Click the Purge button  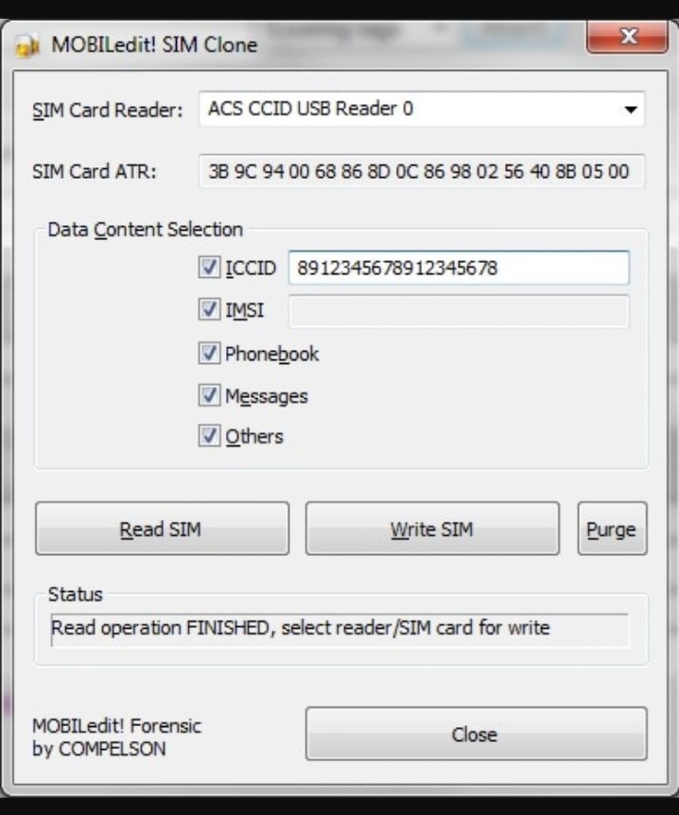[613, 529]
